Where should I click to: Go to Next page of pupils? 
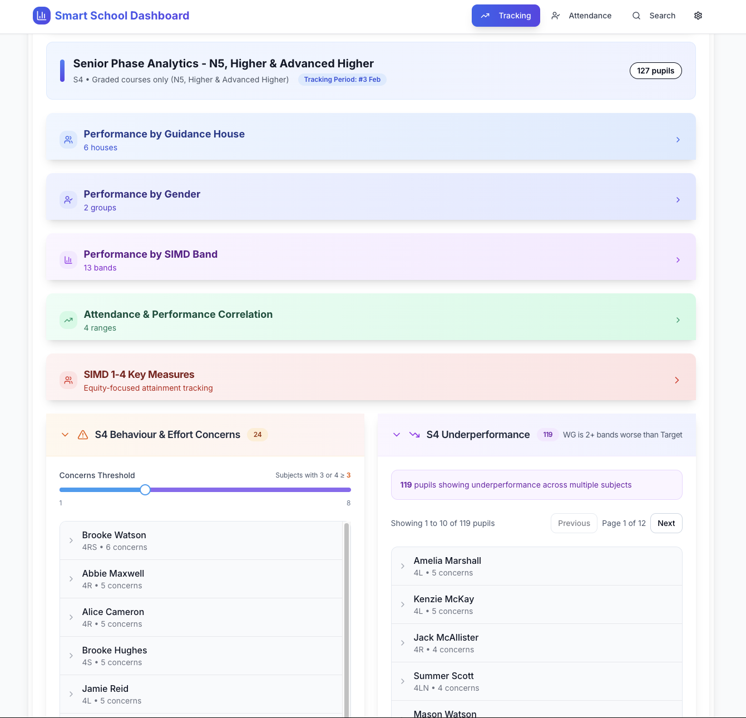666,523
